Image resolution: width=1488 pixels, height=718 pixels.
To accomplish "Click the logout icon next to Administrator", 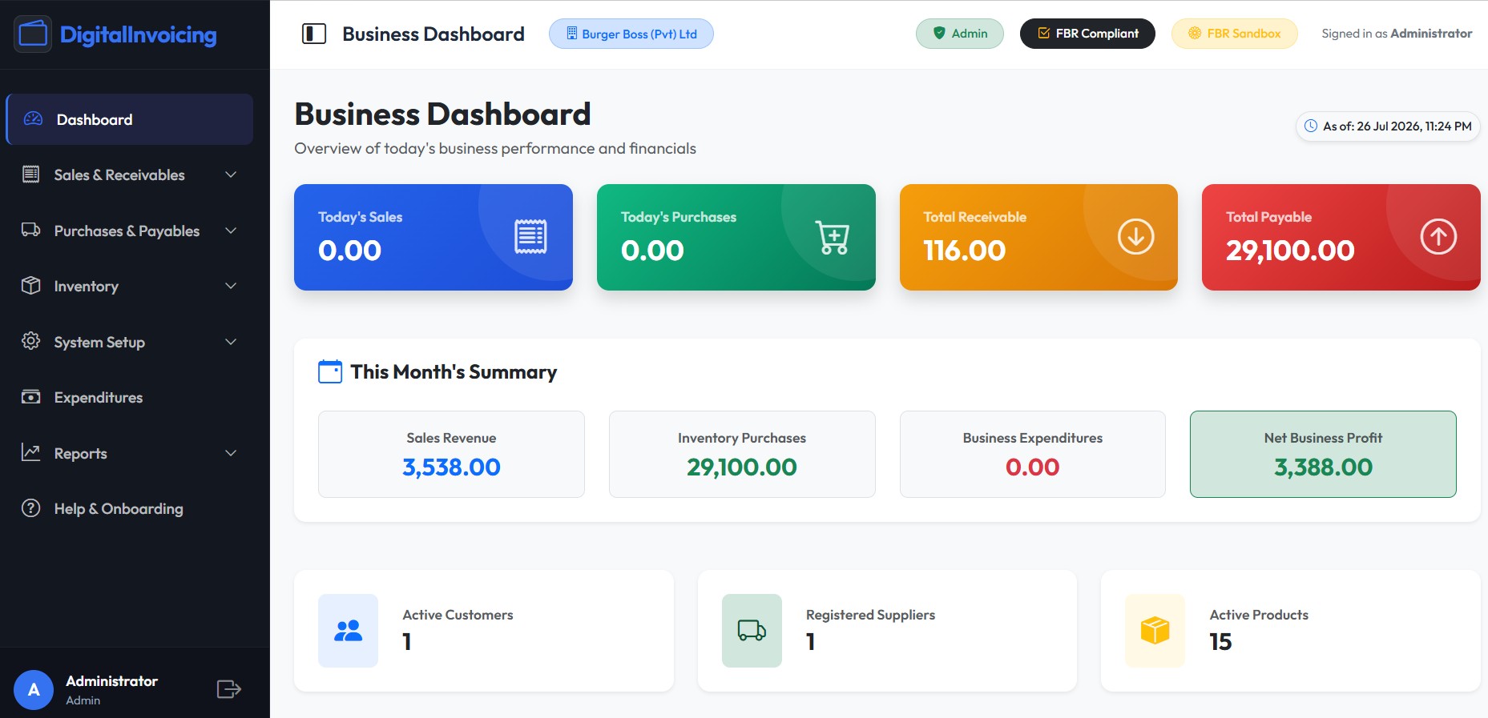I will (229, 689).
